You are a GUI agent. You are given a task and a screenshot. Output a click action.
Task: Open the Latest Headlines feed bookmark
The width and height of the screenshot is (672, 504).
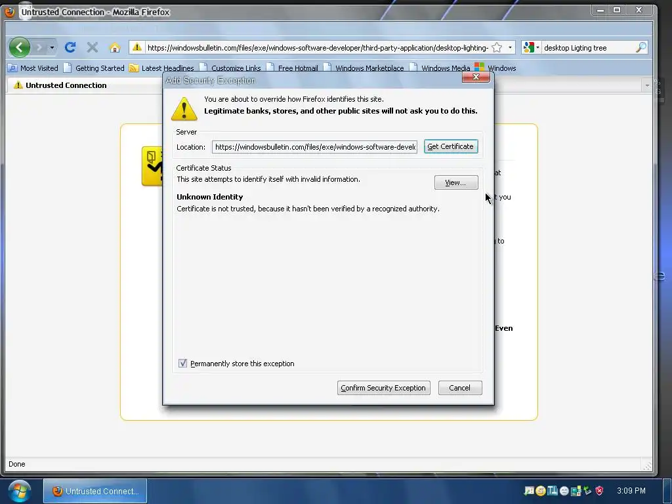click(x=161, y=68)
